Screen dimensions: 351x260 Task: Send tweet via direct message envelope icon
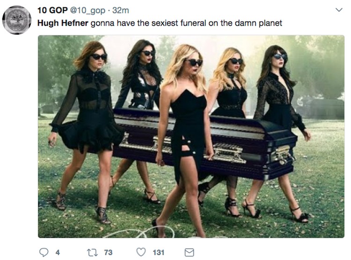pyautogui.click(x=189, y=253)
